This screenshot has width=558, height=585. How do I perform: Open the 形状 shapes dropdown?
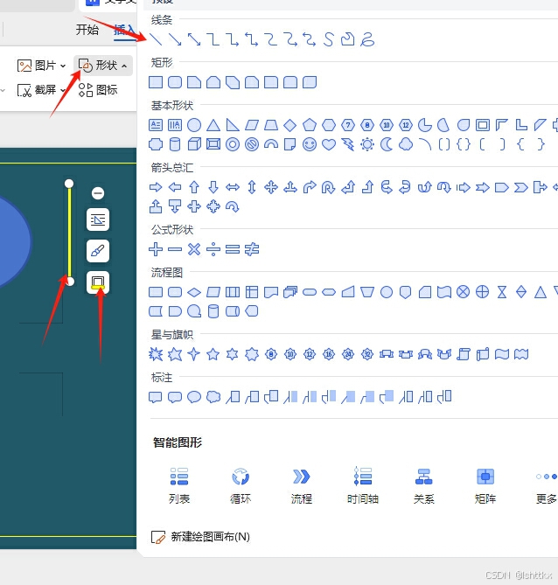pos(103,66)
